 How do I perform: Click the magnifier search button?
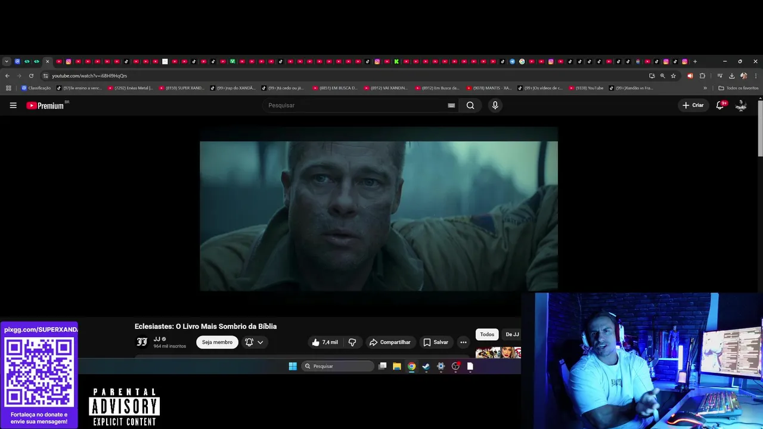470,105
